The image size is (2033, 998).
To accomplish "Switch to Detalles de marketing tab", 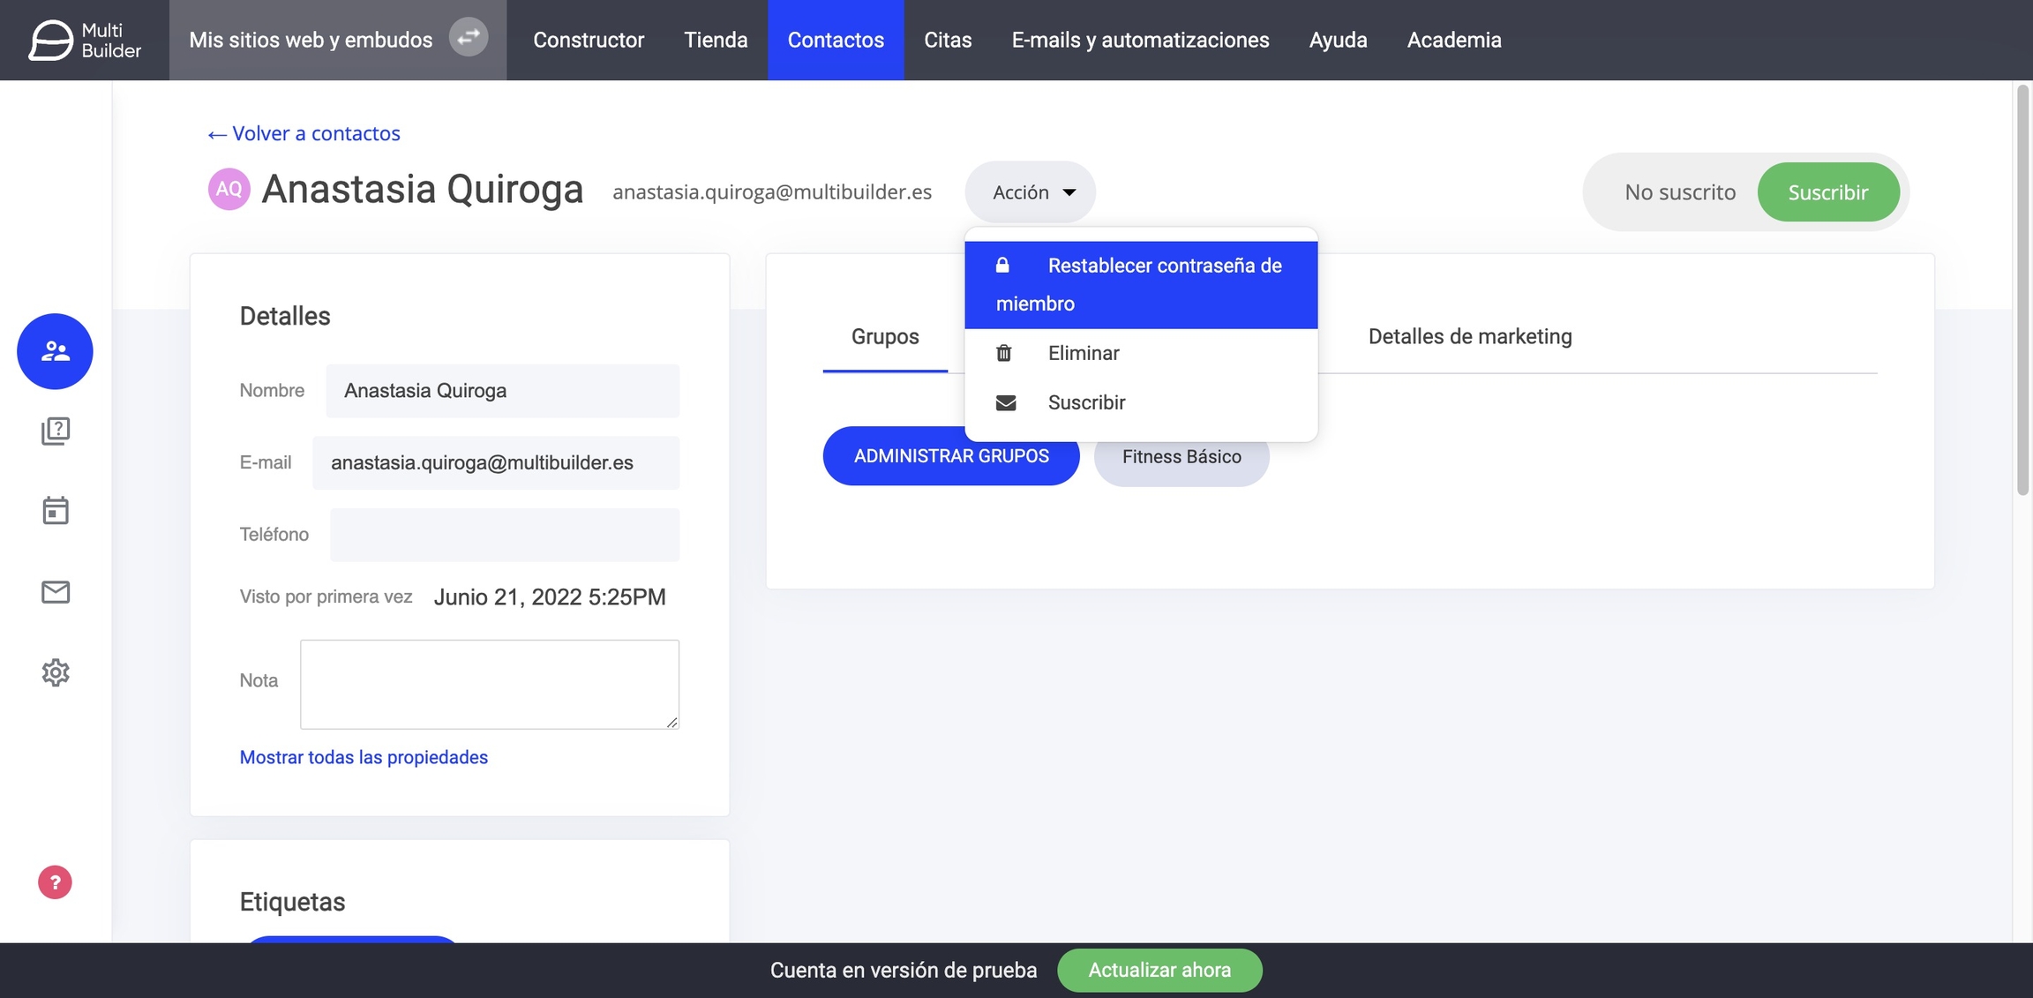I will click(x=1469, y=336).
